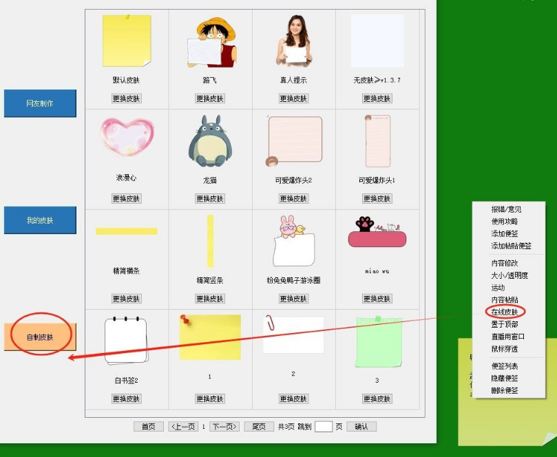Click the page number input field
Viewport: 557px width, 457px height.
(x=323, y=427)
